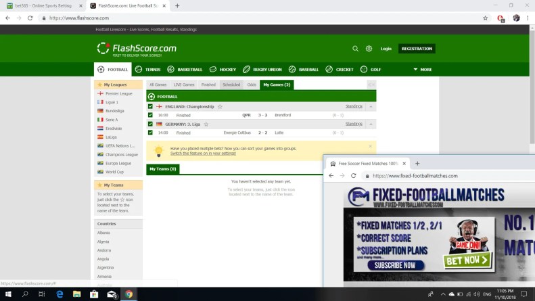Image resolution: width=535 pixels, height=301 pixels.
Task: Uncheck the QPR vs Brentford match checkbox
Action: pyautogui.click(x=150, y=115)
